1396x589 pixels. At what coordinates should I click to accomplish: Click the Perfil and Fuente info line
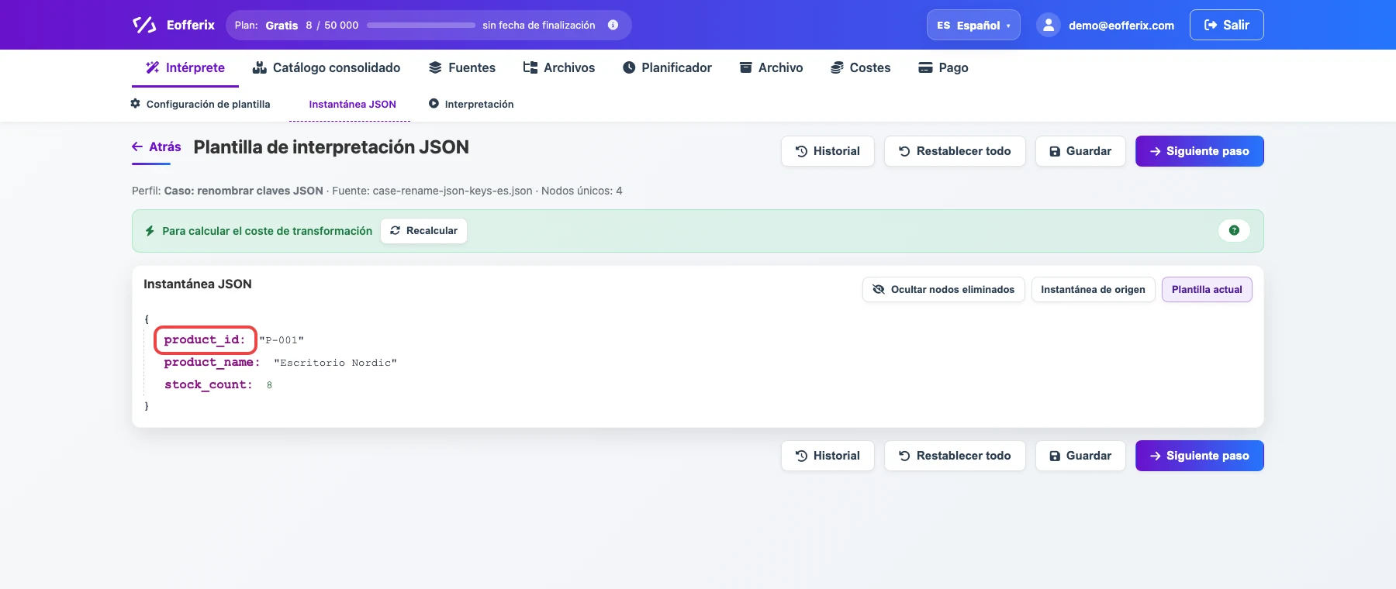[377, 191]
